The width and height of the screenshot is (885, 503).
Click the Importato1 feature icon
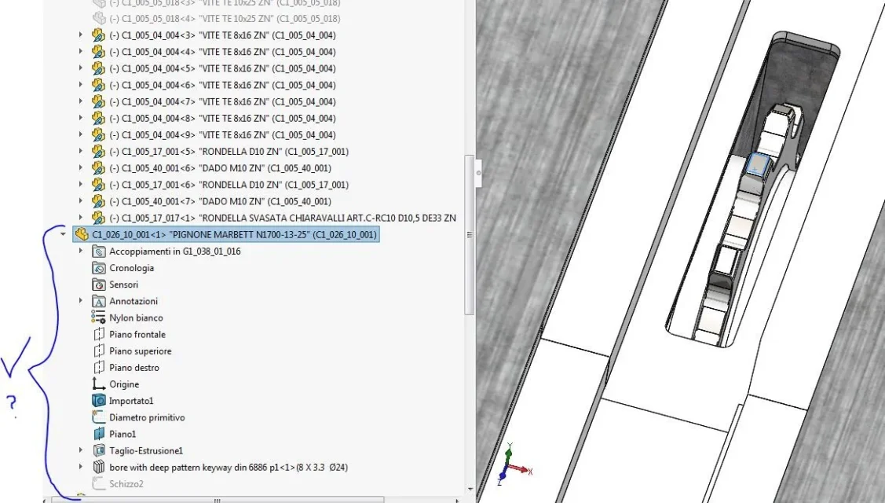tap(99, 401)
